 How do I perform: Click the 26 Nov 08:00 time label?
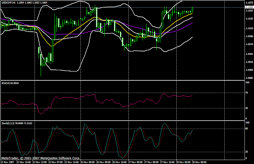tap(104, 162)
